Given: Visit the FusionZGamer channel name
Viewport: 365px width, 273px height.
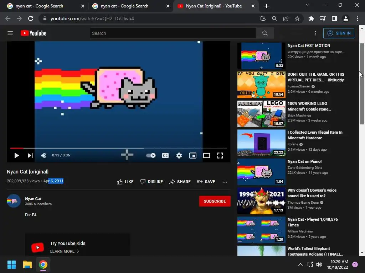Looking at the screenshot, I should pyautogui.click(x=299, y=86).
